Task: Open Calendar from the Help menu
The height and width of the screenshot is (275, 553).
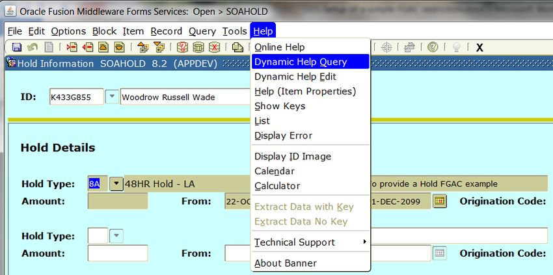Action: 310,172
